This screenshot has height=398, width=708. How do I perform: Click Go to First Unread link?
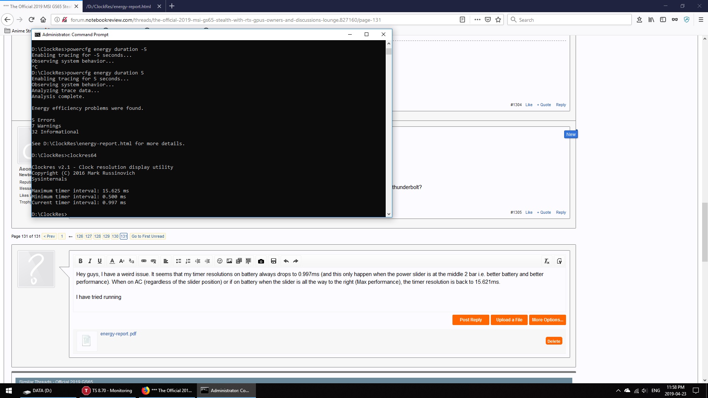(x=148, y=236)
